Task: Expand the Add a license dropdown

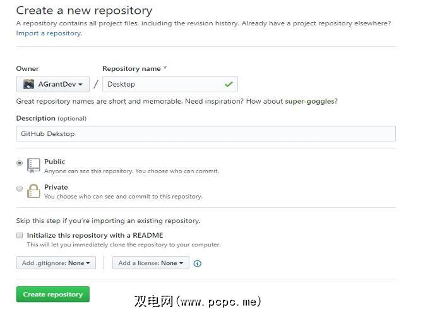Action: [x=150, y=263]
